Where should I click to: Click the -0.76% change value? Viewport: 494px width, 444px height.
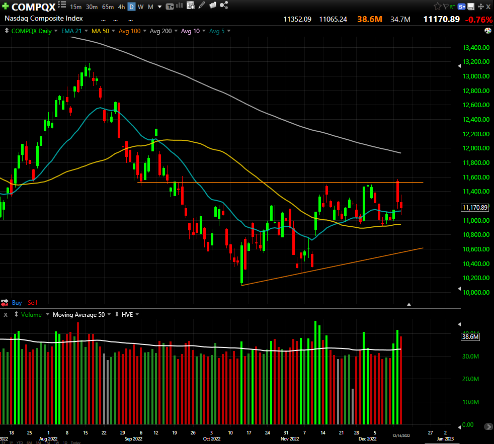479,20
